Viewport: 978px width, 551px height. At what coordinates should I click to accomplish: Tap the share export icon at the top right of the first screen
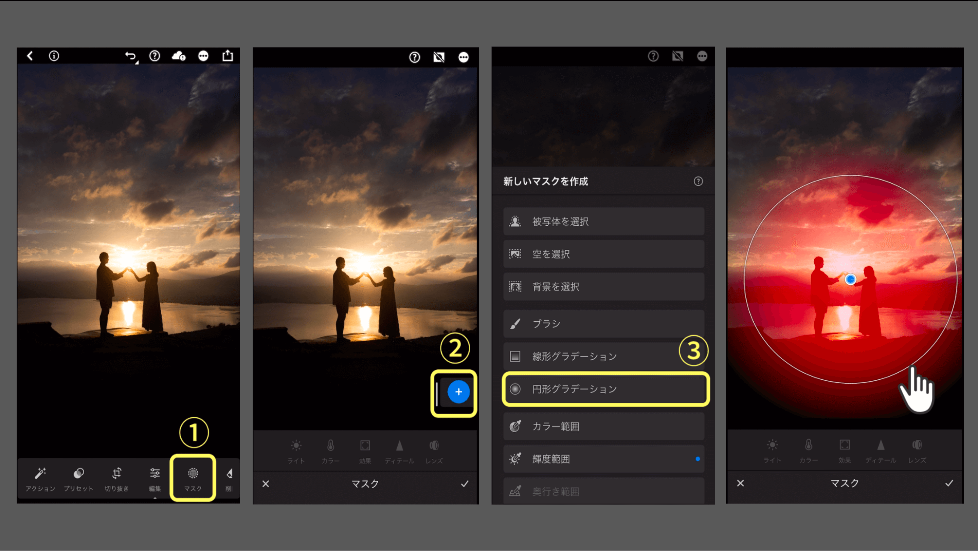tap(228, 56)
